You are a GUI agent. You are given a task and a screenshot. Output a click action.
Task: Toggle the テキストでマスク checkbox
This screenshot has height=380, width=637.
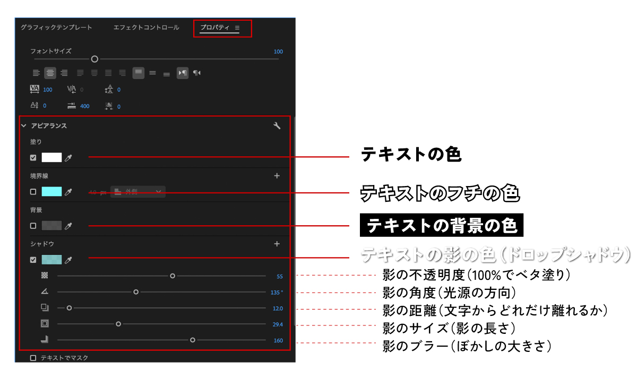33,358
